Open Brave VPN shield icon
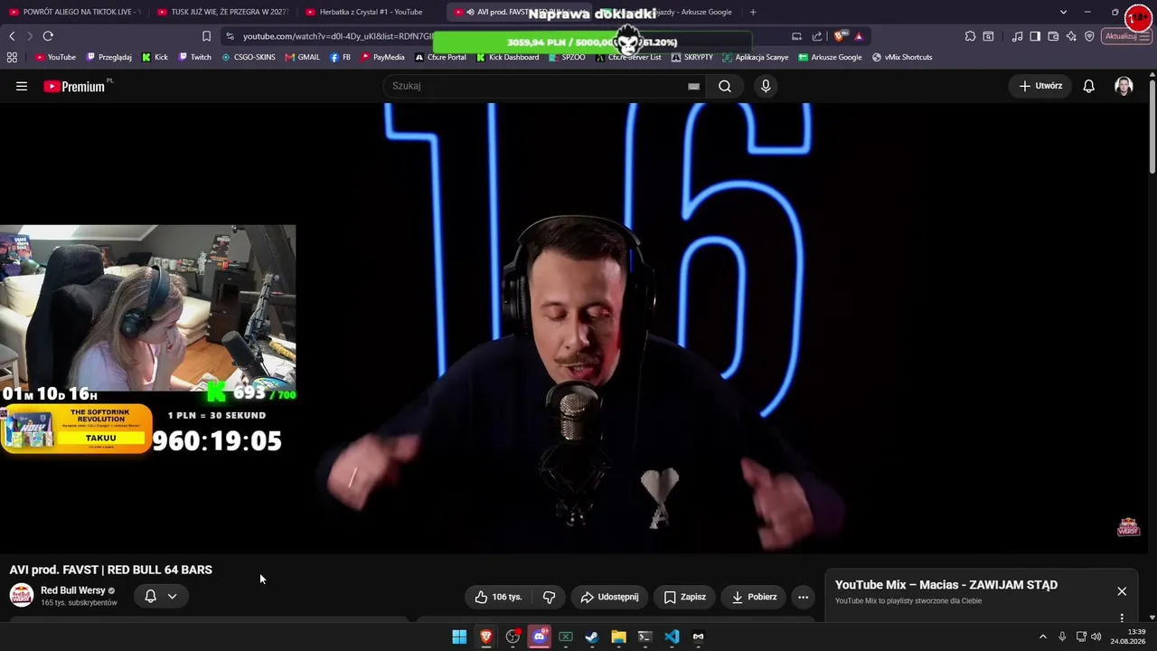Screen dimensions: 1157x651 1089,36
